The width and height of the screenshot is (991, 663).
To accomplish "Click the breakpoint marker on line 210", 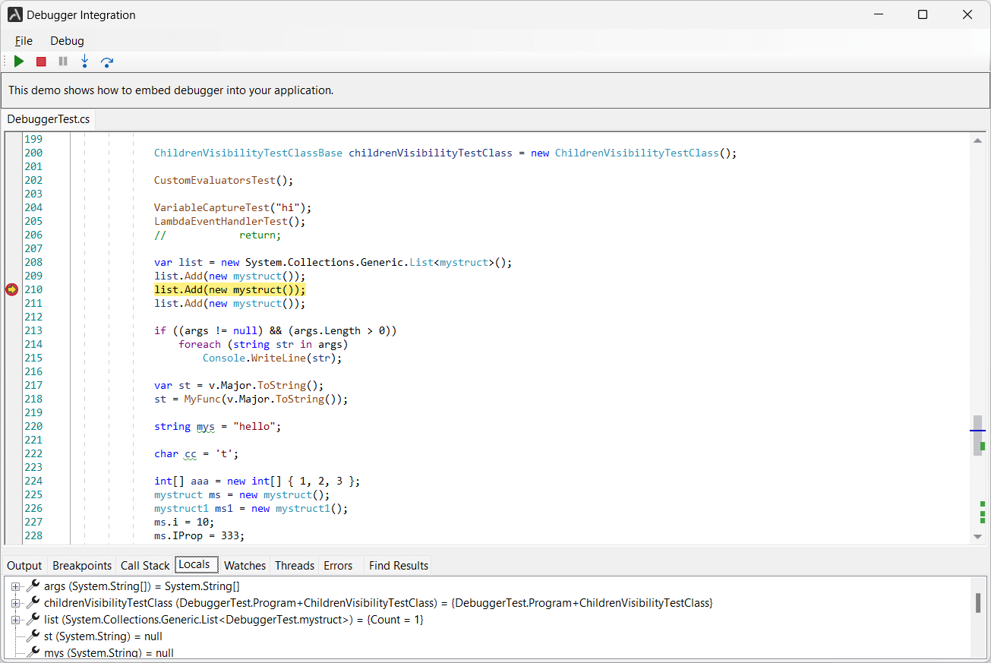I will (11, 289).
